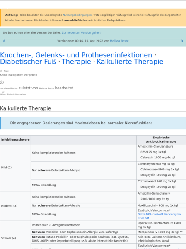
Task: Click 'Die angegebenen Dosierungen' notice text
Action: (x=81, y=123)
